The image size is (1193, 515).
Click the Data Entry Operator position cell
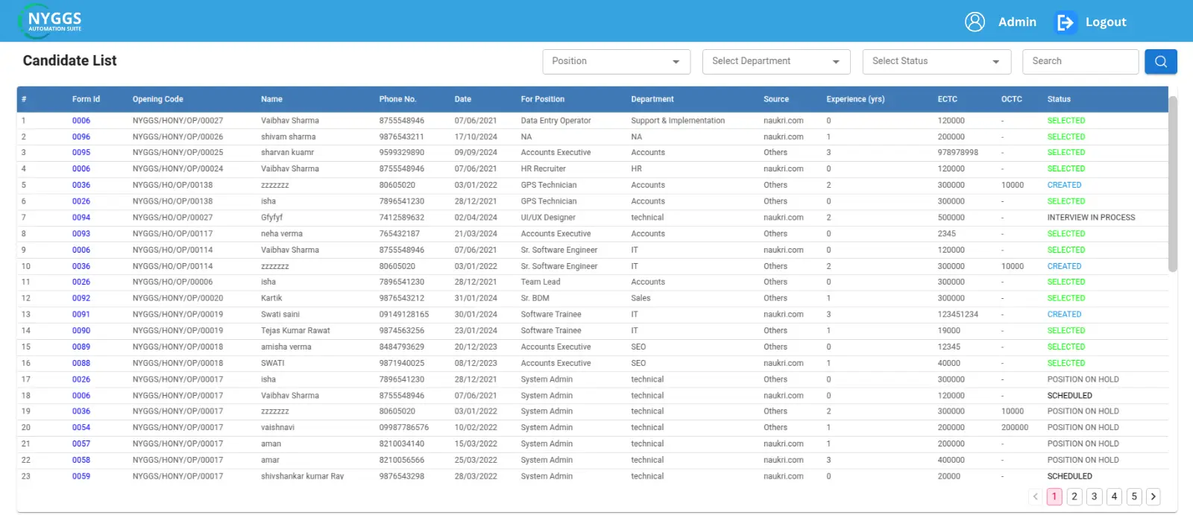(x=555, y=121)
